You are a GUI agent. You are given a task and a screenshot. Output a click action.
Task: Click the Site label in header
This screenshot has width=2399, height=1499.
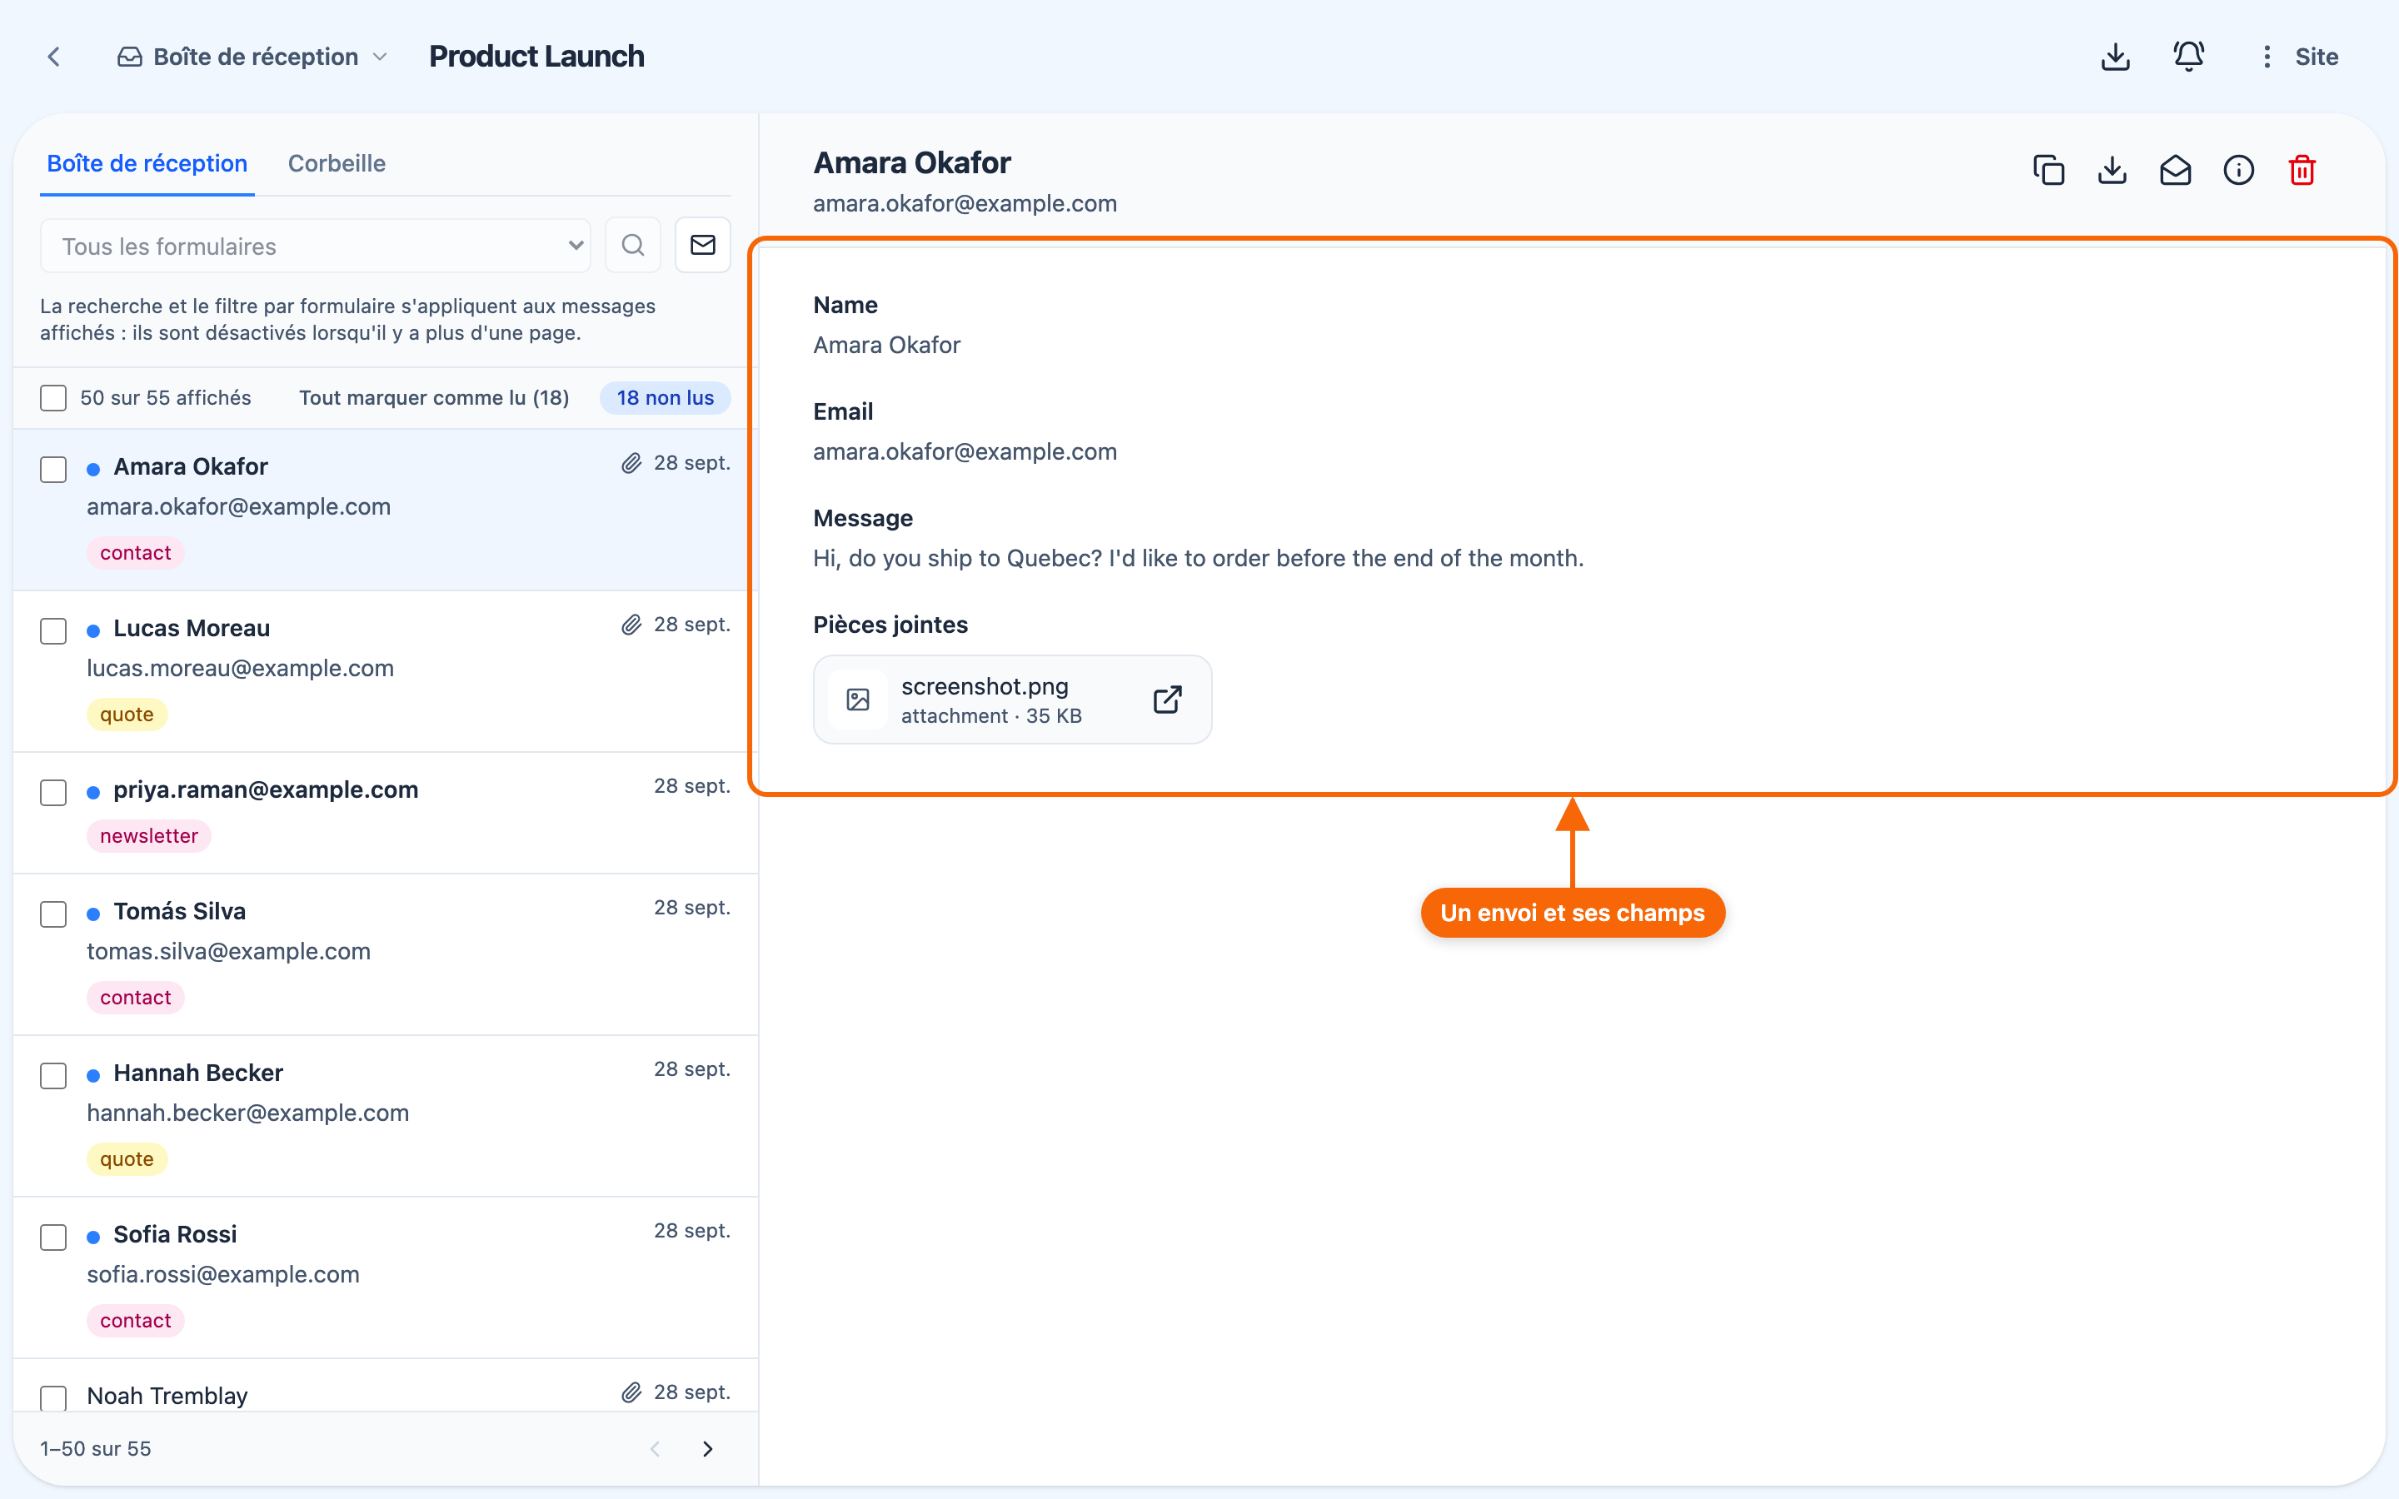[2316, 57]
